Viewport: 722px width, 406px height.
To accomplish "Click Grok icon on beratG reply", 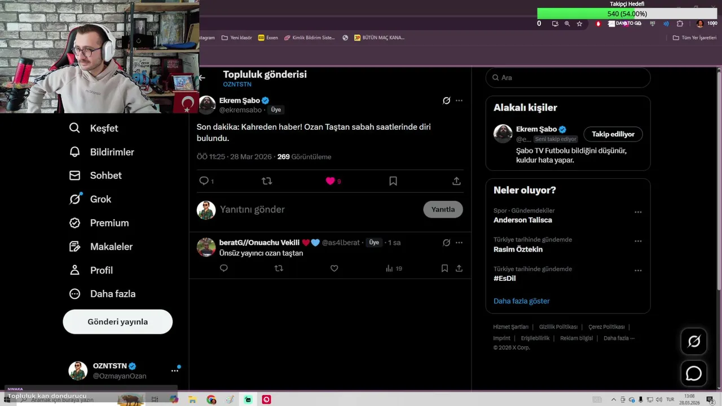I will (x=446, y=242).
